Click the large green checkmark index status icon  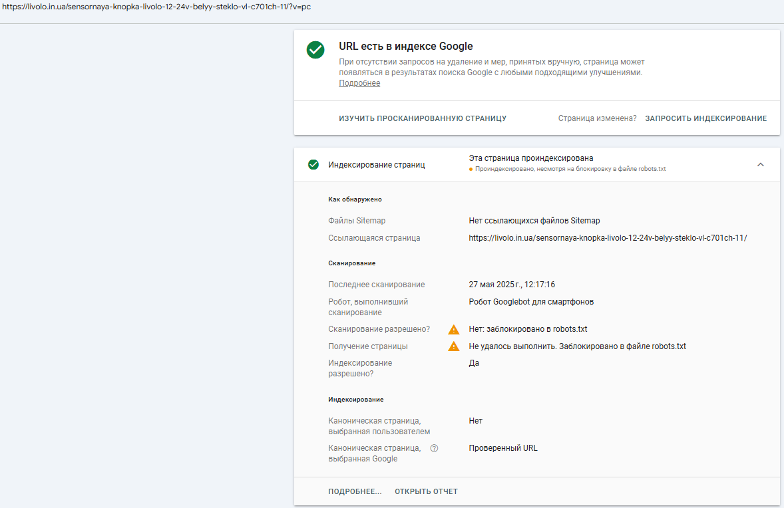click(315, 50)
